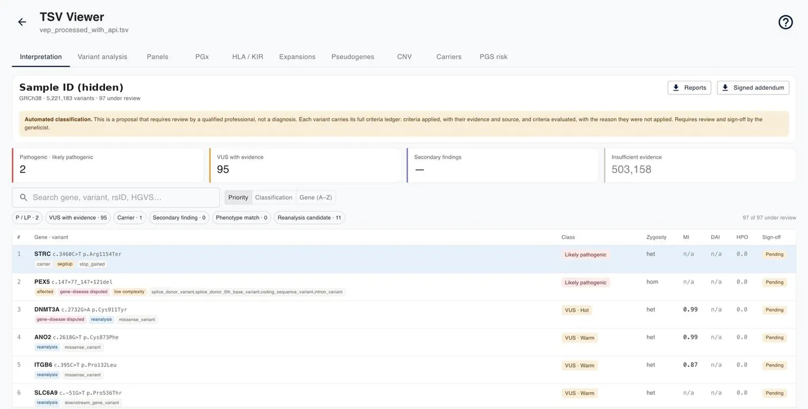Select the ANO2 c.2618G>T variant row
Screen dimensions: 808x409
404,342
